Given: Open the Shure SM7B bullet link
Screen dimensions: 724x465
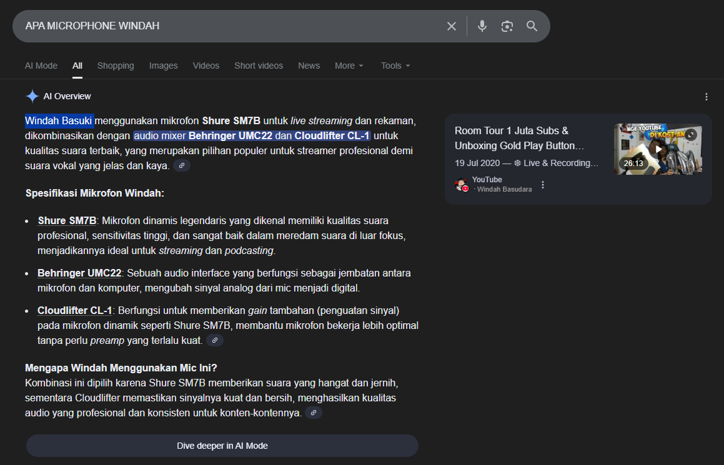Looking at the screenshot, I should (x=67, y=220).
